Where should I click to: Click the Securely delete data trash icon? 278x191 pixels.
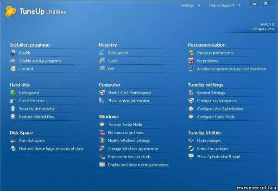pos(13,109)
